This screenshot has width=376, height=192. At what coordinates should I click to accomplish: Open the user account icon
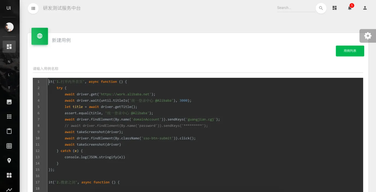point(365,8)
